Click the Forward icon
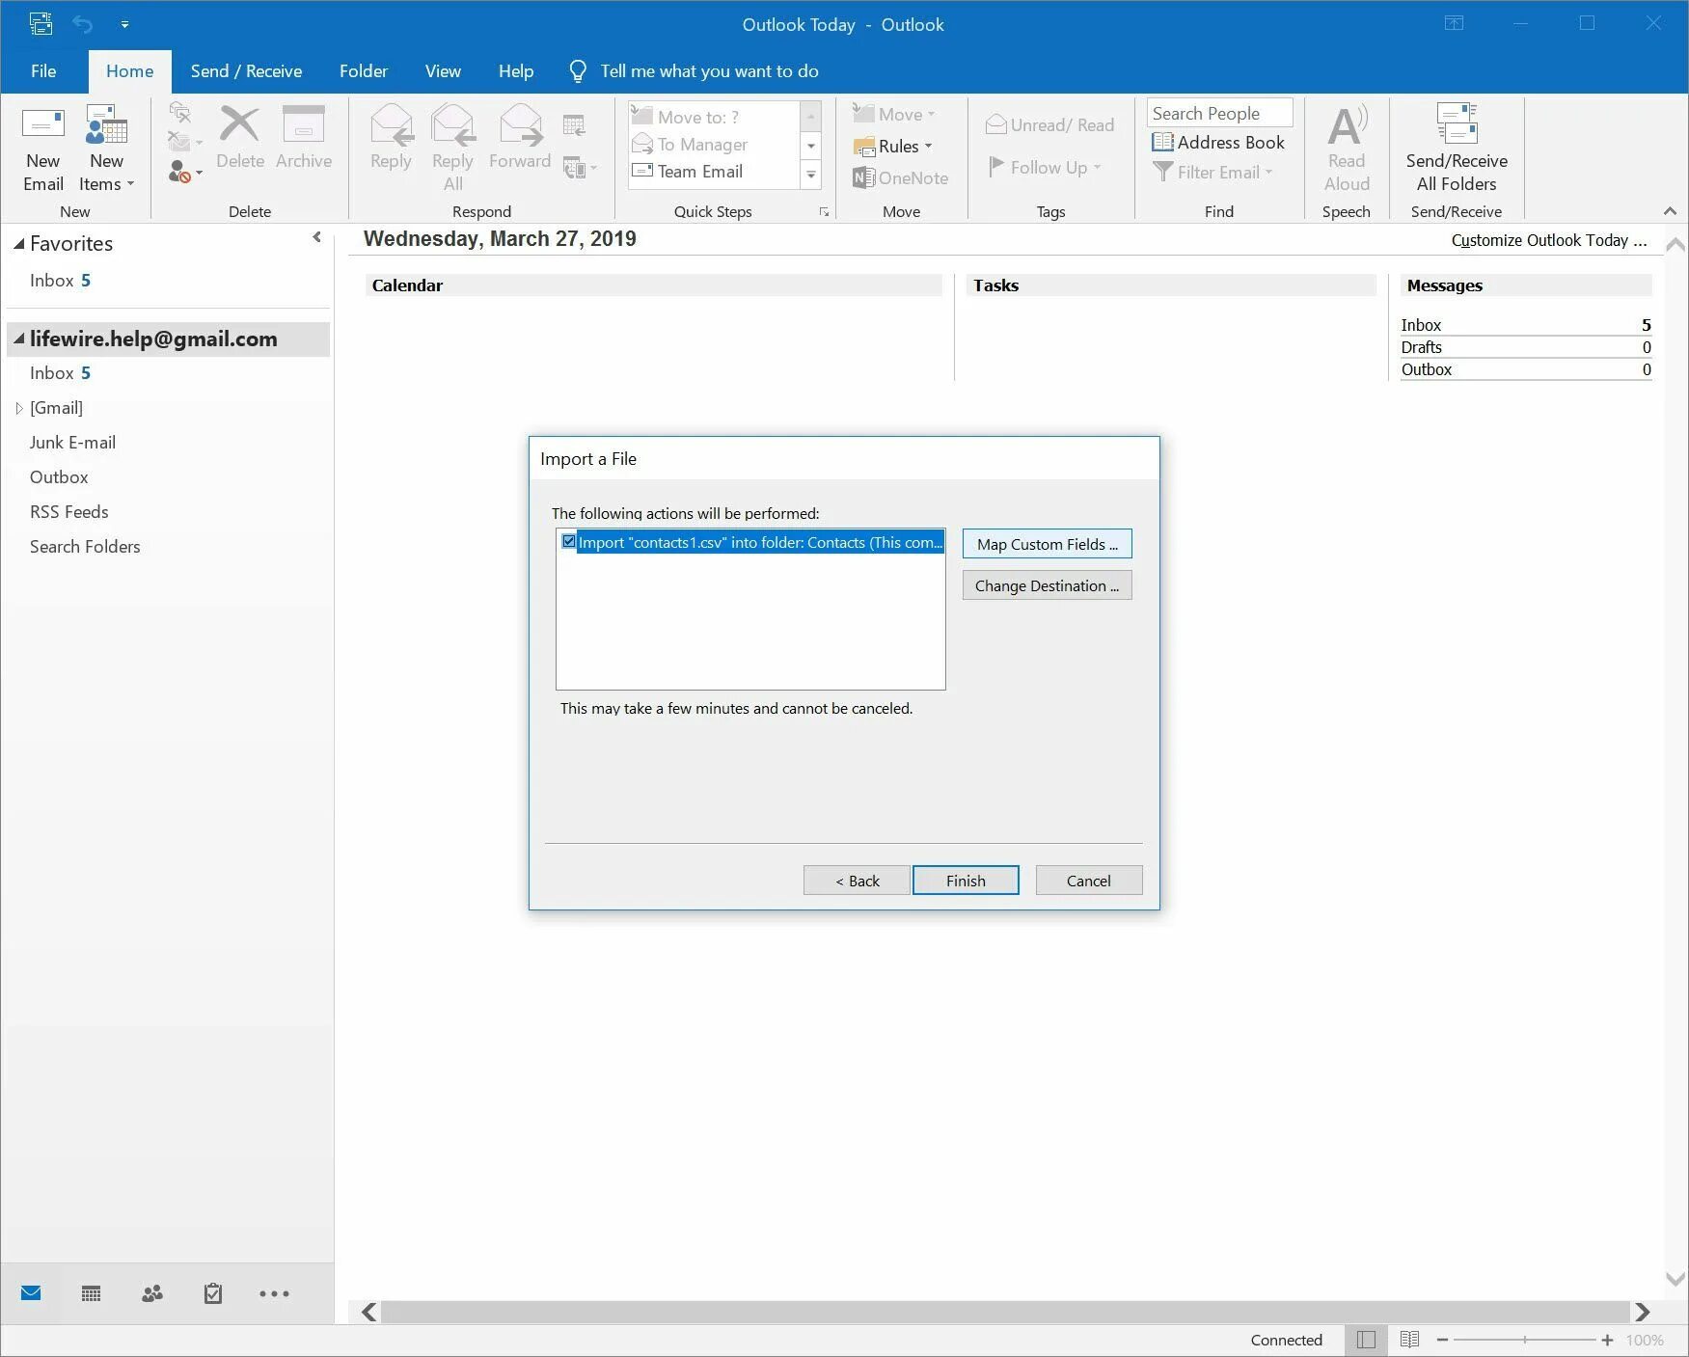 click(x=520, y=138)
